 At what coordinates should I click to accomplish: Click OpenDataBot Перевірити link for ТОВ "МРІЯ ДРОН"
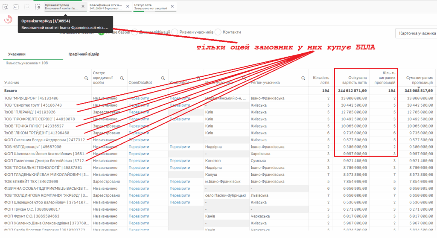click(x=139, y=98)
